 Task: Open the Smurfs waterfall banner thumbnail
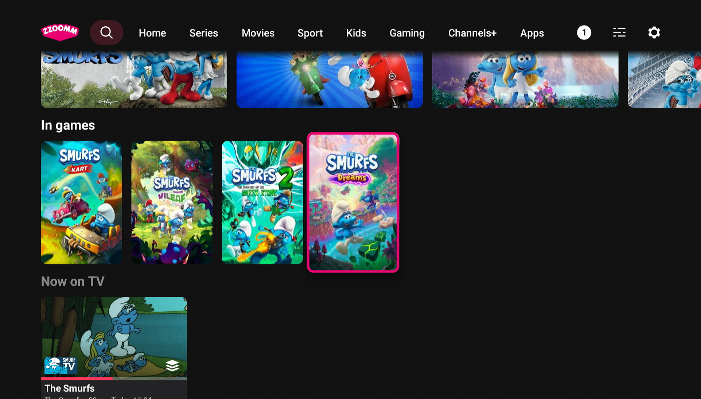click(x=525, y=79)
